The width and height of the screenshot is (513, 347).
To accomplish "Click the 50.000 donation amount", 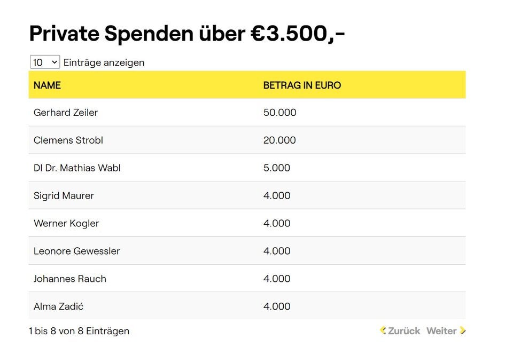I will pyautogui.click(x=280, y=113).
